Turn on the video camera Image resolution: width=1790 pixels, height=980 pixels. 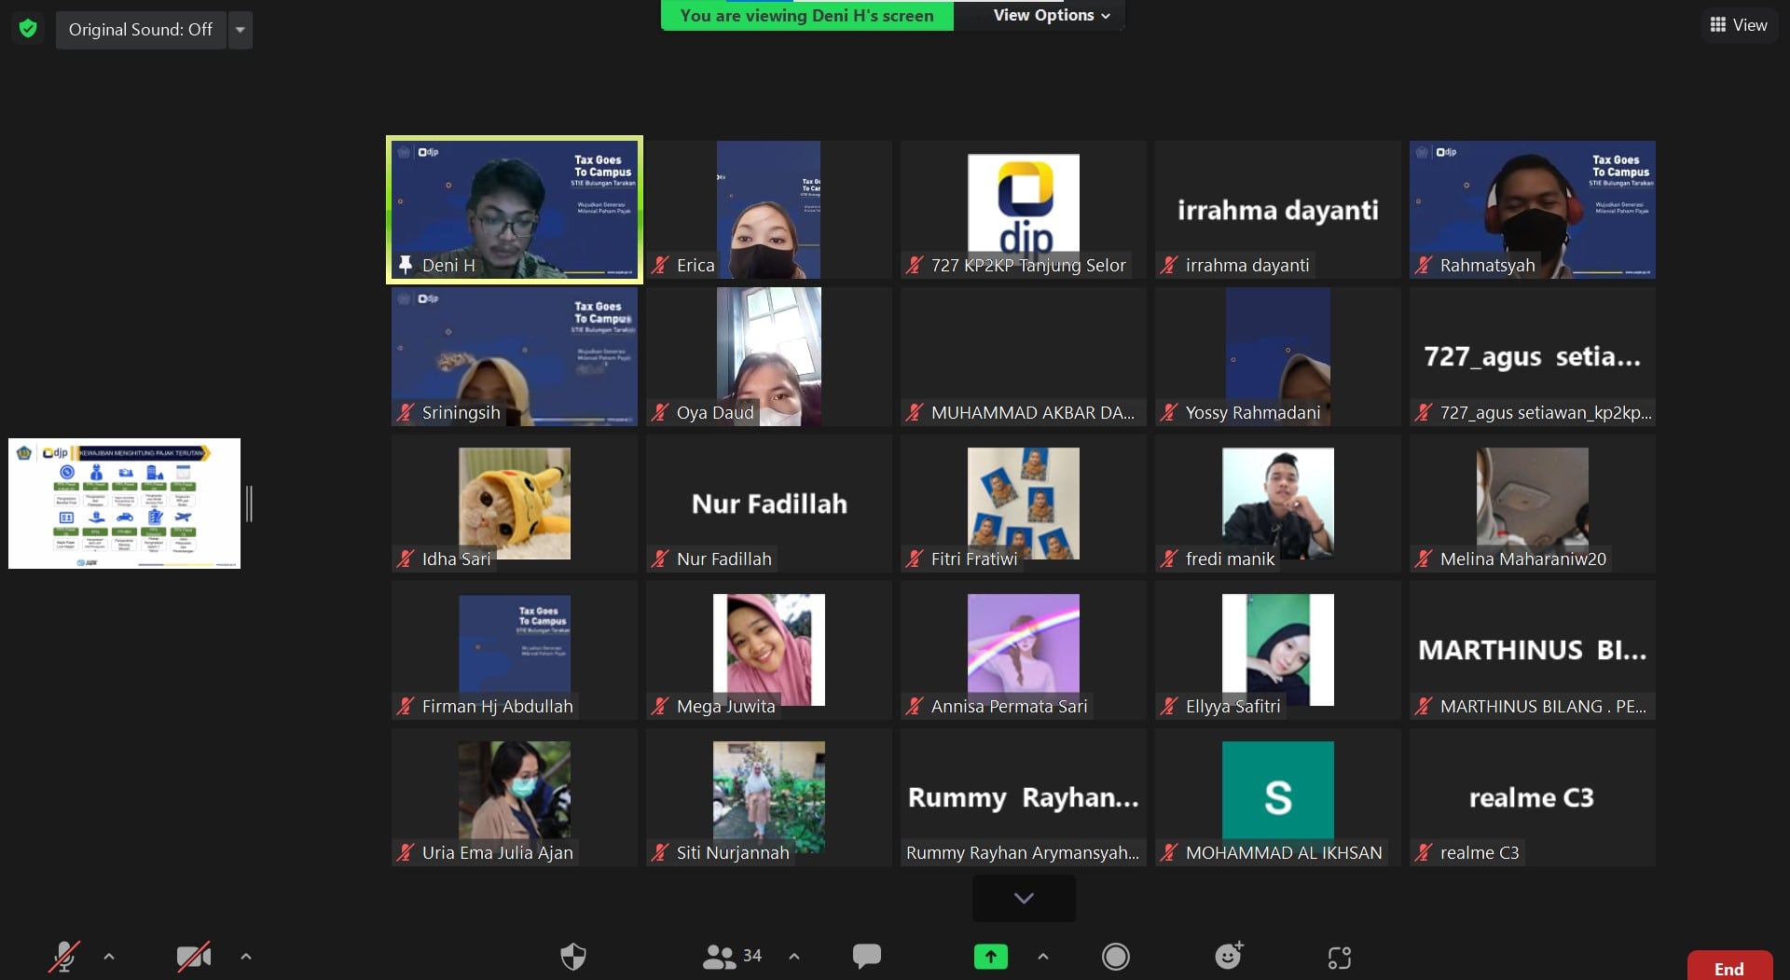coord(193,956)
